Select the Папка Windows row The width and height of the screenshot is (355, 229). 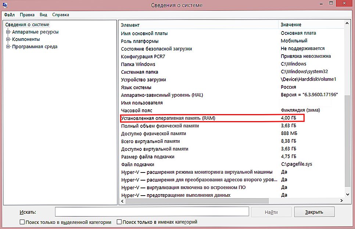(x=232, y=64)
